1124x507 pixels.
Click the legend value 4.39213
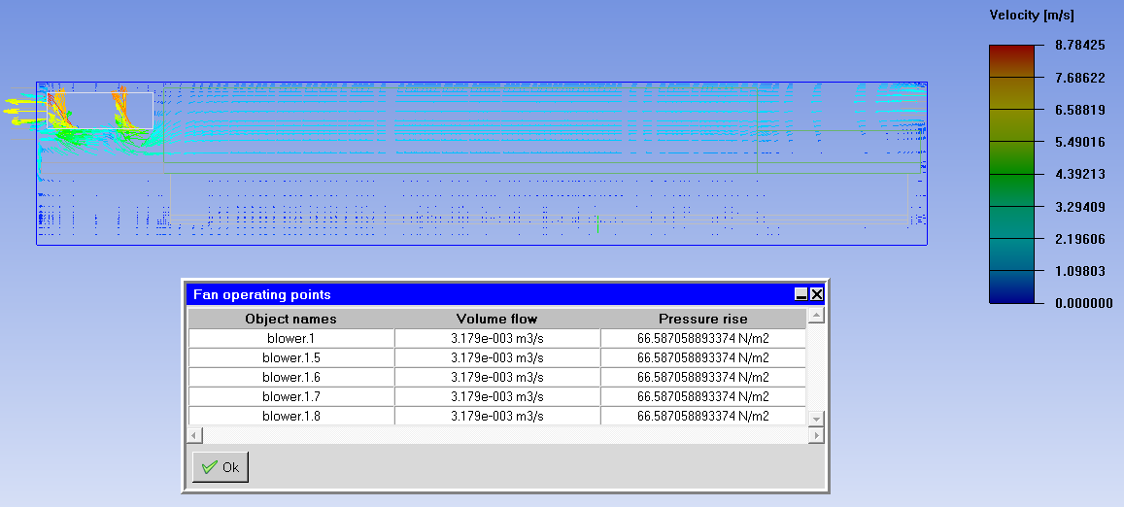click(x=1079, y=174)
